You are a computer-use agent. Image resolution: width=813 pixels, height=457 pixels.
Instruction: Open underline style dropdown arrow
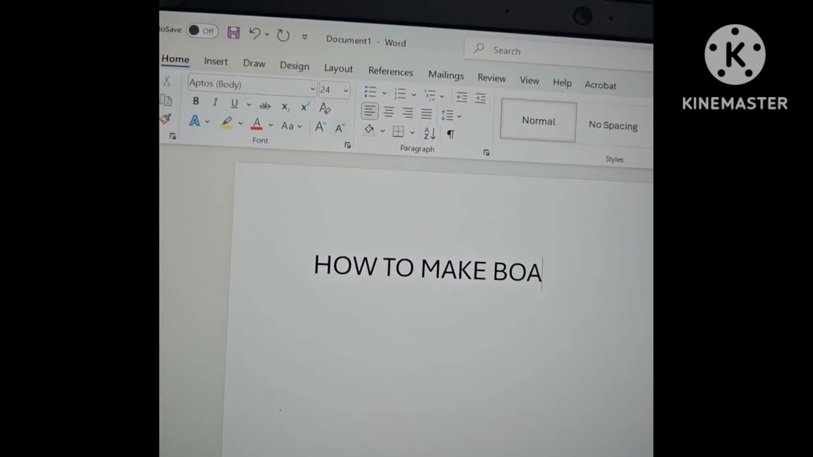(x=248, y=105)
